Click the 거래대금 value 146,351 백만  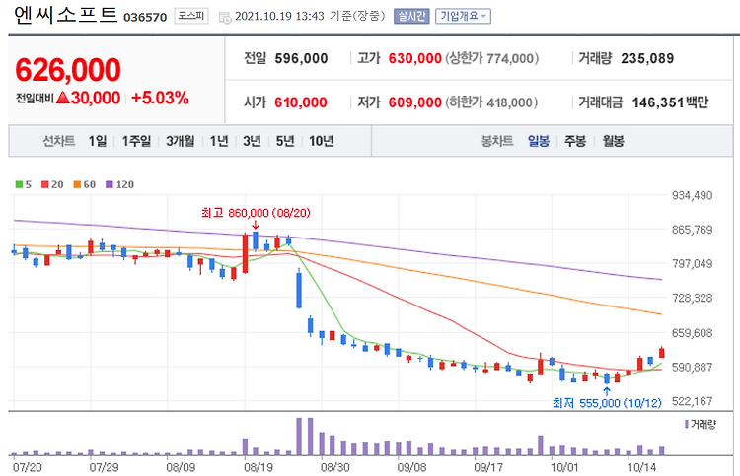point(670,102)
